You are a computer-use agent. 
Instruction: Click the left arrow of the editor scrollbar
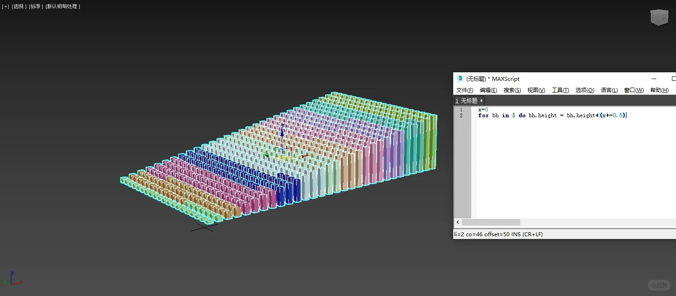pos(457,222)
